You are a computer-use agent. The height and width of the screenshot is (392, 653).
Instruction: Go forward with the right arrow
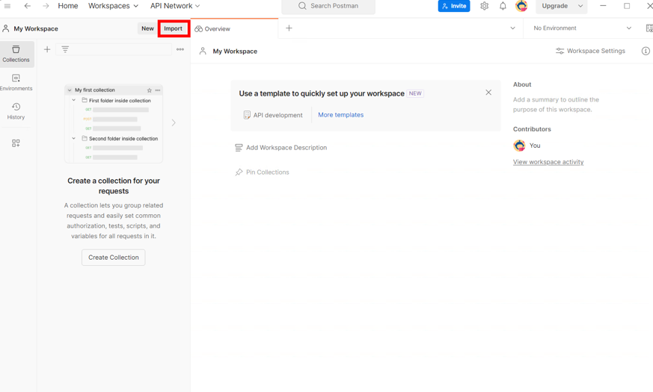tap(46, 6)
